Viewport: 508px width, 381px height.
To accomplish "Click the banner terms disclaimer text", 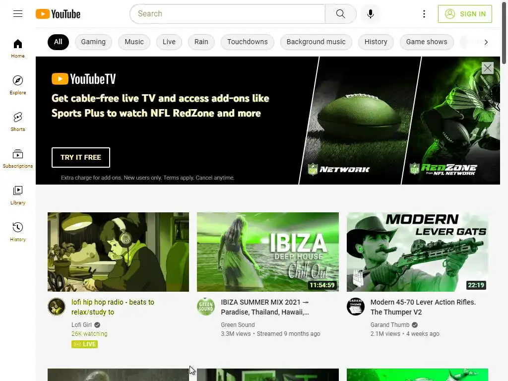I will click(x=148, y=178).
